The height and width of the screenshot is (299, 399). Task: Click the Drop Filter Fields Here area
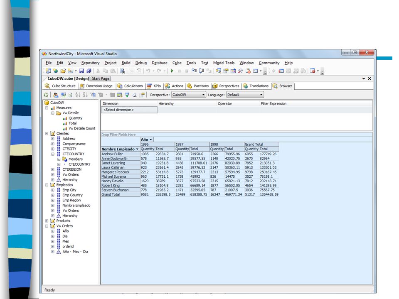[236, 135]
